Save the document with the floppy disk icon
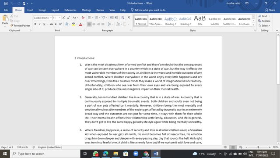Viewport: 280px width, 158px height. point(6,4)
